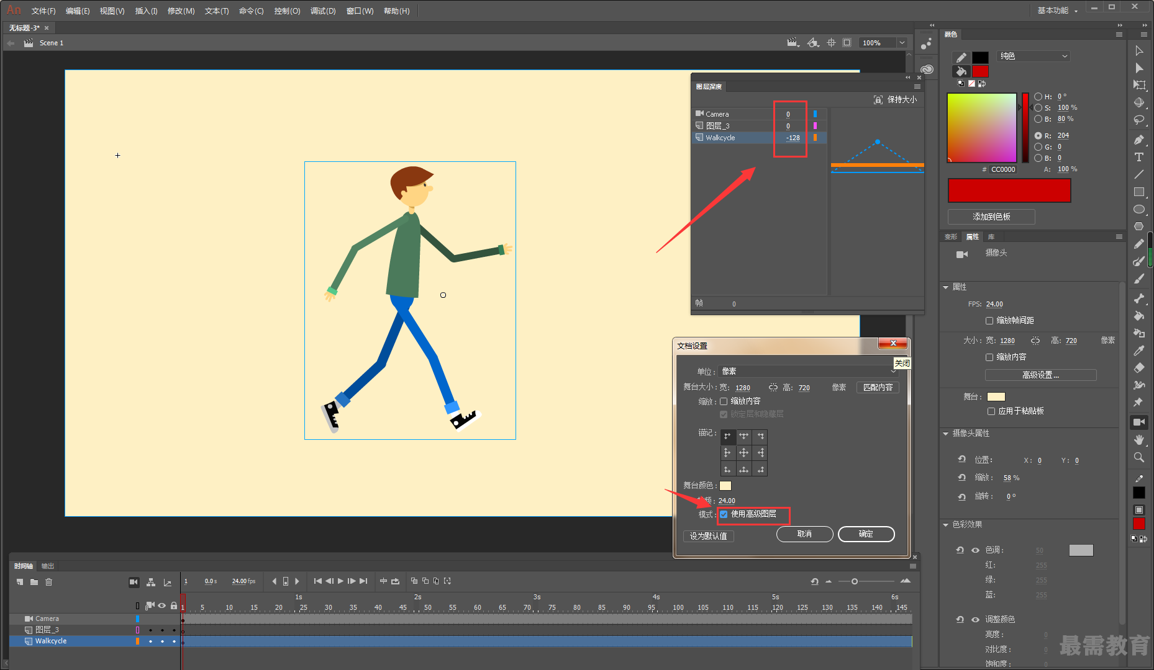Open the timeline panel options menu
Viewport: 1154px width, 670px height.
913,566
